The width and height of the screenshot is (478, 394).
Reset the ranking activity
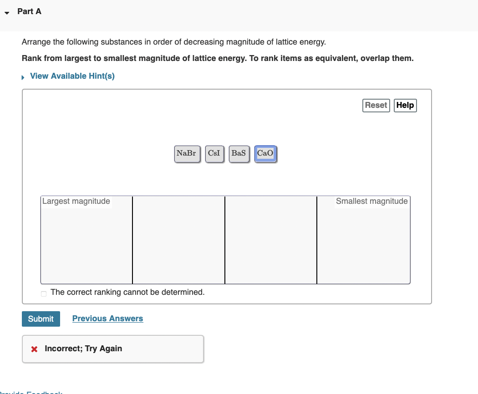tap(376, 105)
